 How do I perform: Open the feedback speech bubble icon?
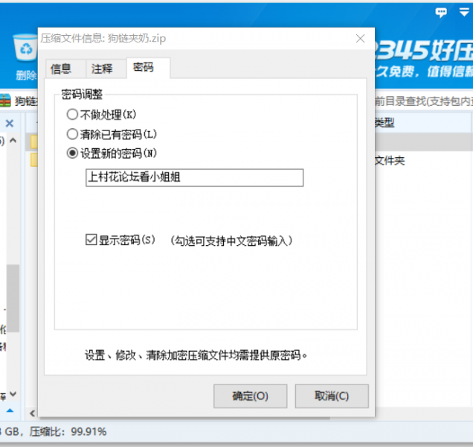(x=442, y=12)
